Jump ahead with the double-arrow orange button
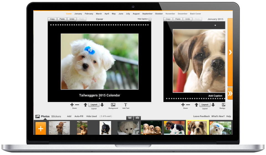The height and width of the screenshot is (155, 266). [230, 94]
